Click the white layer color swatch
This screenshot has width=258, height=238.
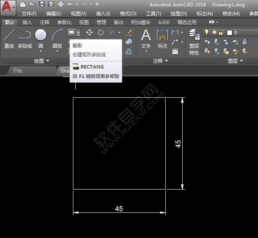pos(229,32)
